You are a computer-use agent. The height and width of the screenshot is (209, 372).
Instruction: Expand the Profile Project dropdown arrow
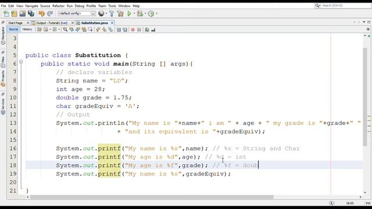156,13
